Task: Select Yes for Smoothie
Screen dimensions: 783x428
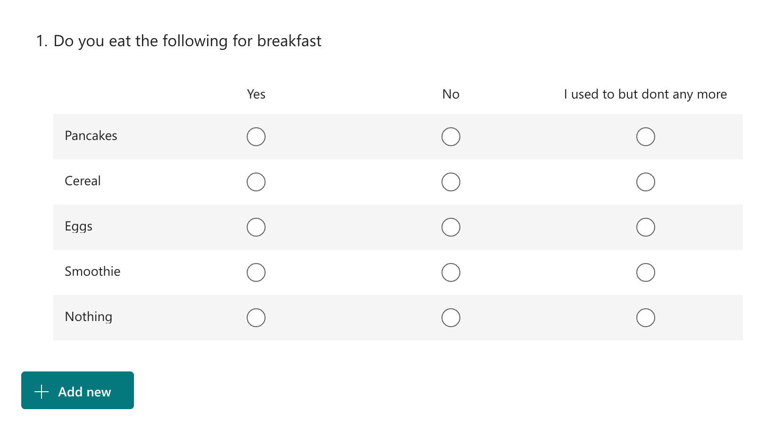Action: click(x=256, y=272)
